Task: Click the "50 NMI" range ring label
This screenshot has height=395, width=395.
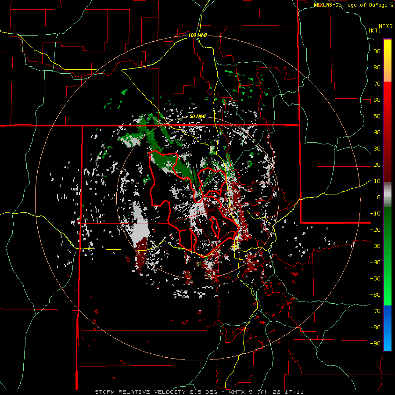Action: coord(197,116)
